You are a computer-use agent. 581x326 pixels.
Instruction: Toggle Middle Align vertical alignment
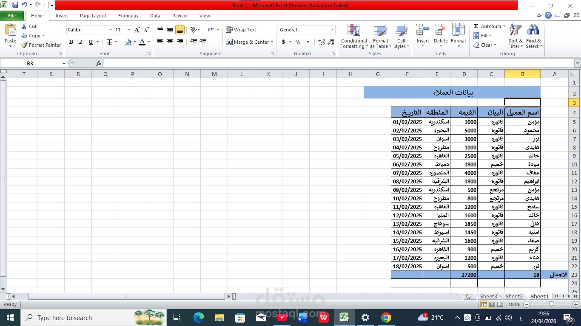point(170,30)
